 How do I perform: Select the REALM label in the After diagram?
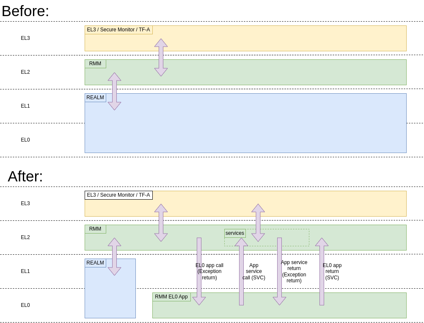(x=95, y=263)
